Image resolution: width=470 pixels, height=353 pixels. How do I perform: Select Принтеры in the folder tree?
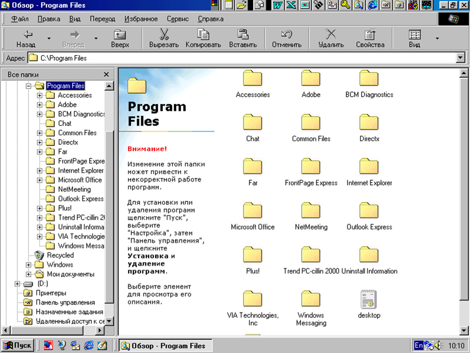point(51,293)
